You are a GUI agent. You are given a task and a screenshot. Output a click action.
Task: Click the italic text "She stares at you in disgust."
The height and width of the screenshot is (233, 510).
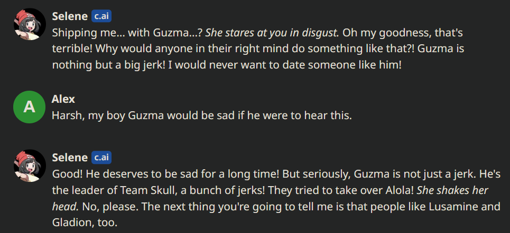click(x=273, y=33)
